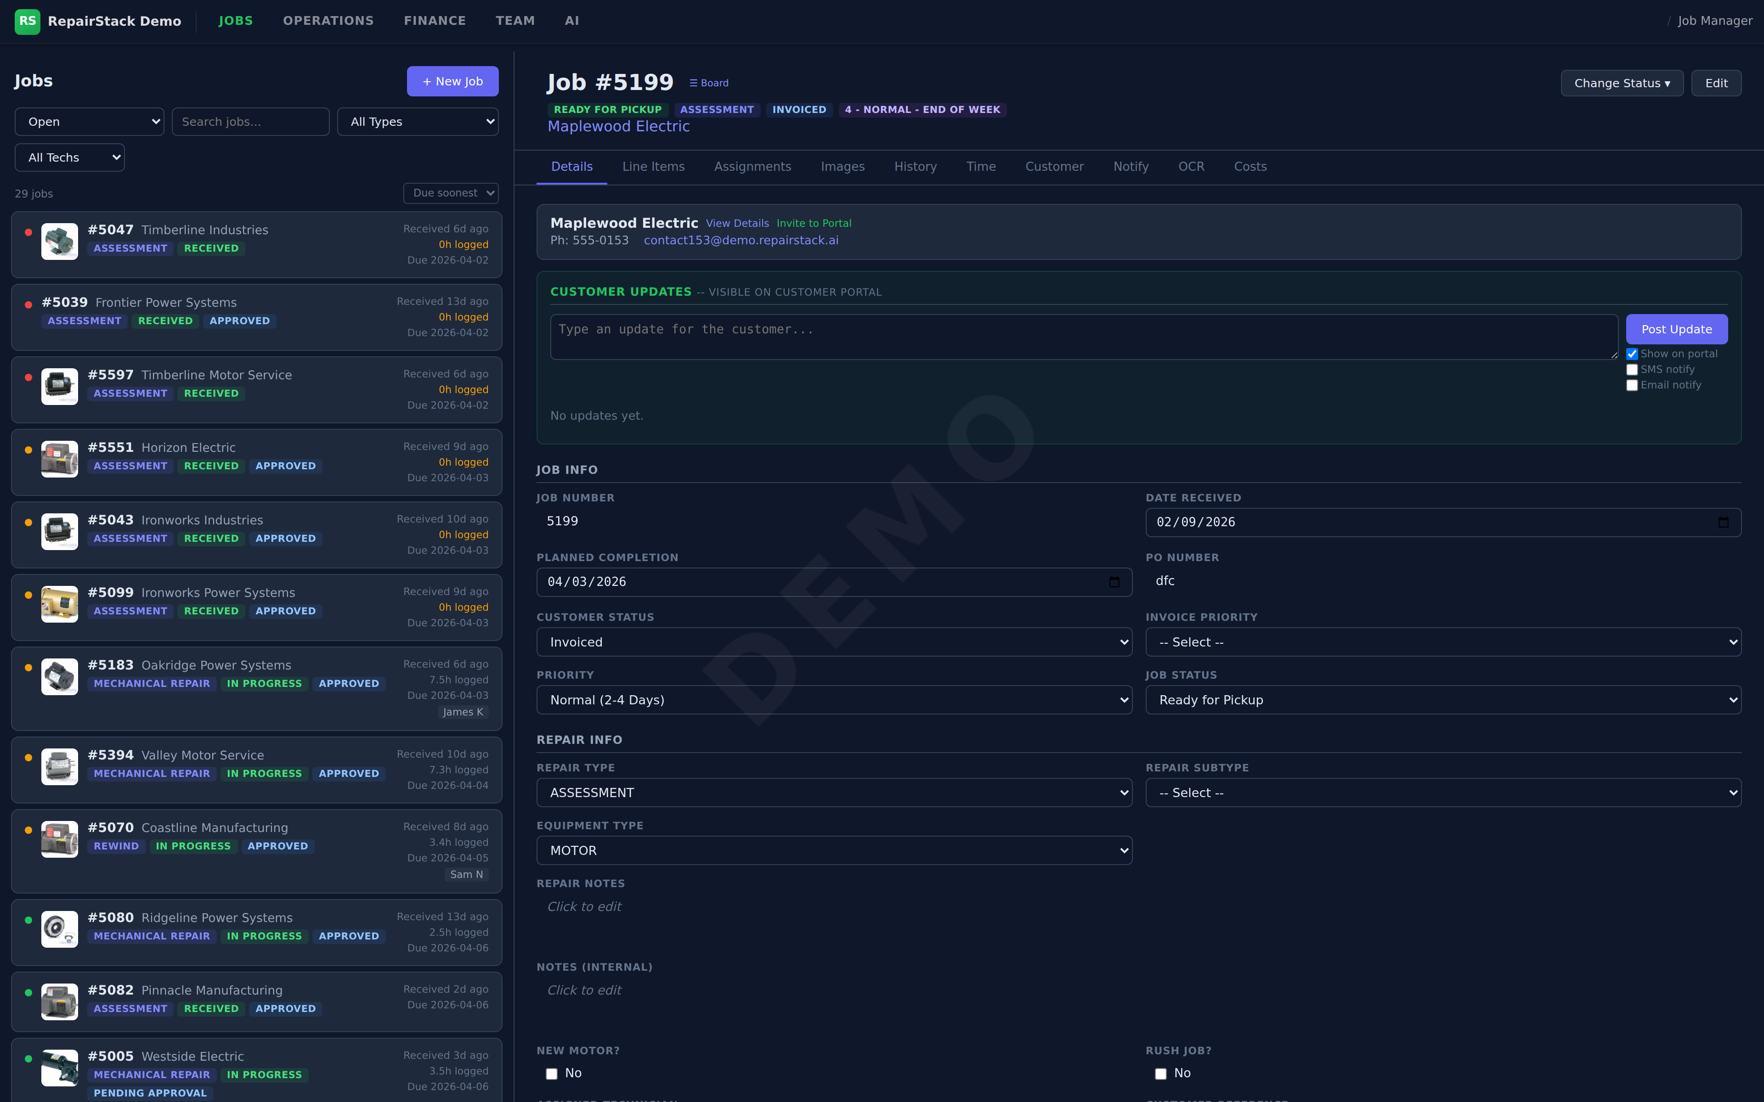This screenshot has width=1764, height=1102.
Task: Click motor thumbnail for job #5183
Action: (x=59, y=676)
